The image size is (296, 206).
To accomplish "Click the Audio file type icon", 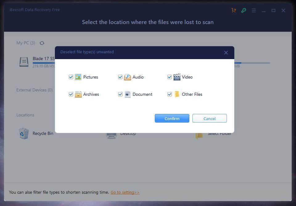I will 127,77.
